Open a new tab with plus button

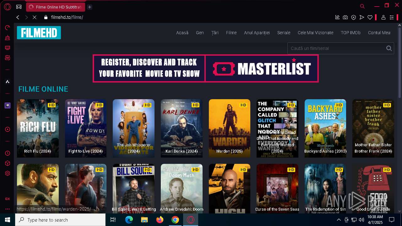point(90,7)
